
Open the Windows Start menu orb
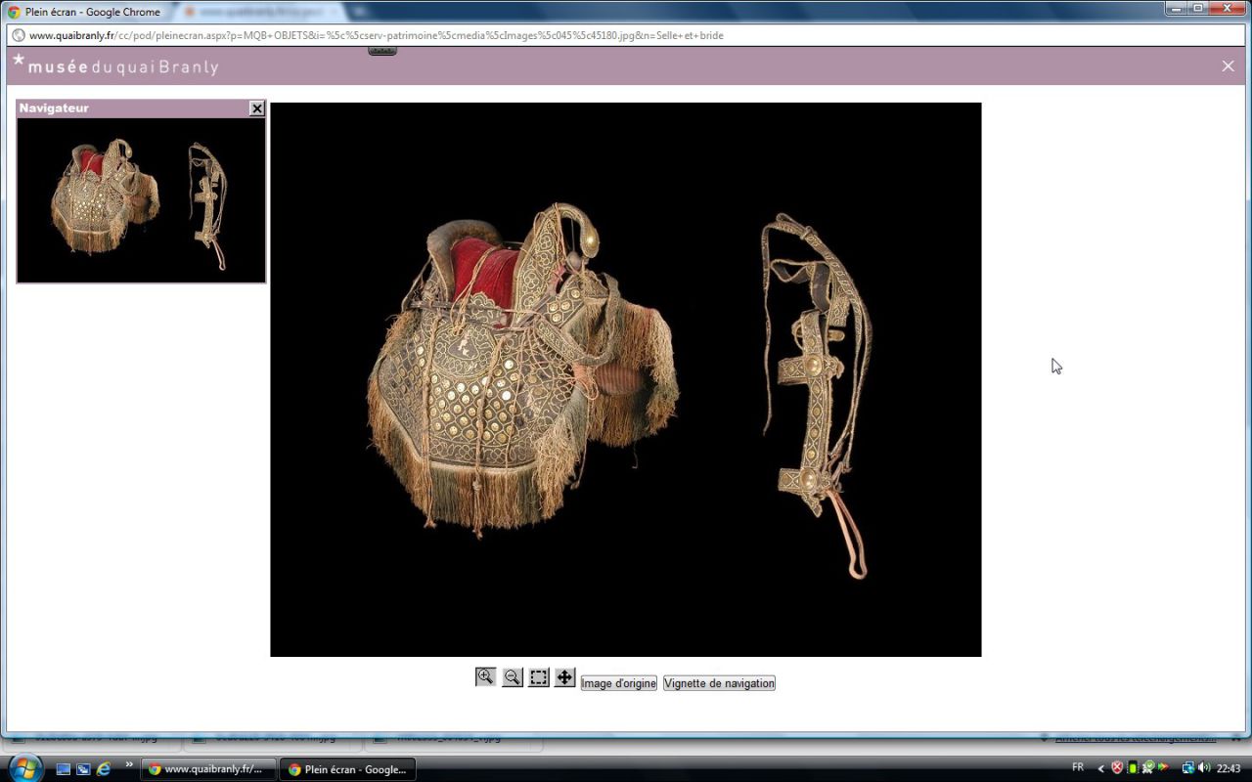[x=24, y=767]
